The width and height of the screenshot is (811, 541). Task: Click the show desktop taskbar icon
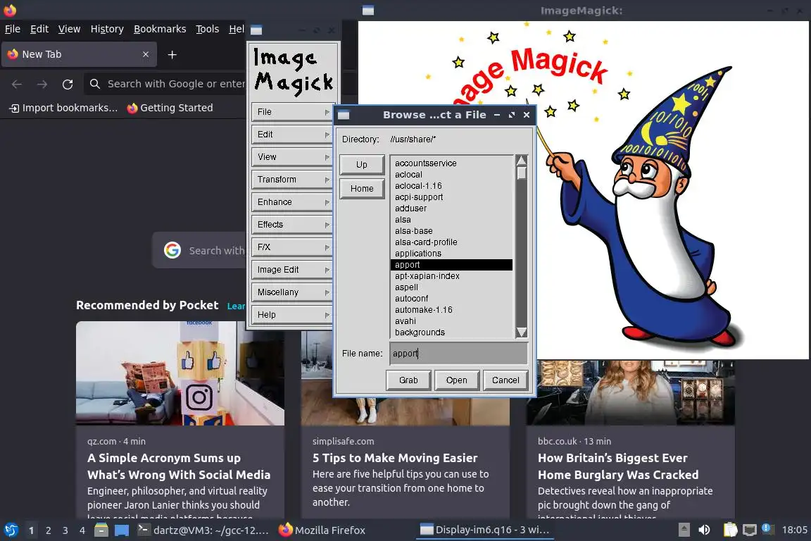click(x=122, y=530)
